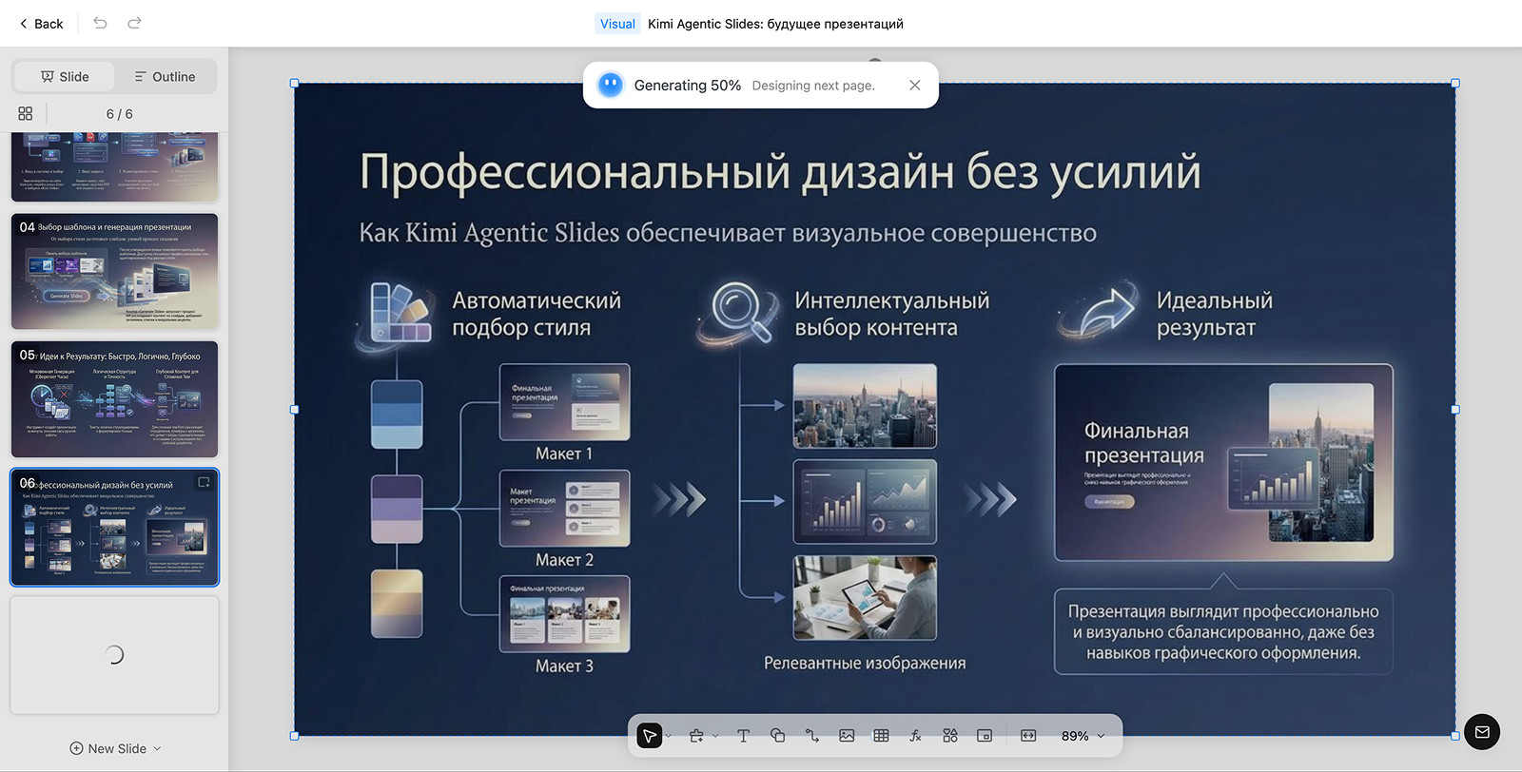Click the fit-to-width icon
The width and height of the screenshot is (1522, 772).
point(1028,736)
